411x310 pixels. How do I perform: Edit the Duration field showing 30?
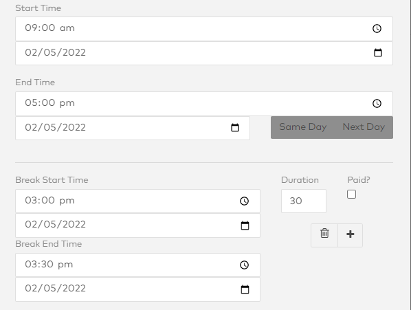304,201
